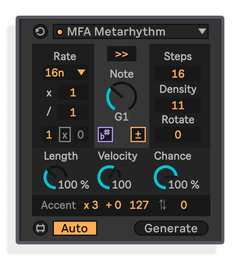240x260 pixels.
Task: Click the Generate button
Action: pyautogui.click(x=171, y=228)
